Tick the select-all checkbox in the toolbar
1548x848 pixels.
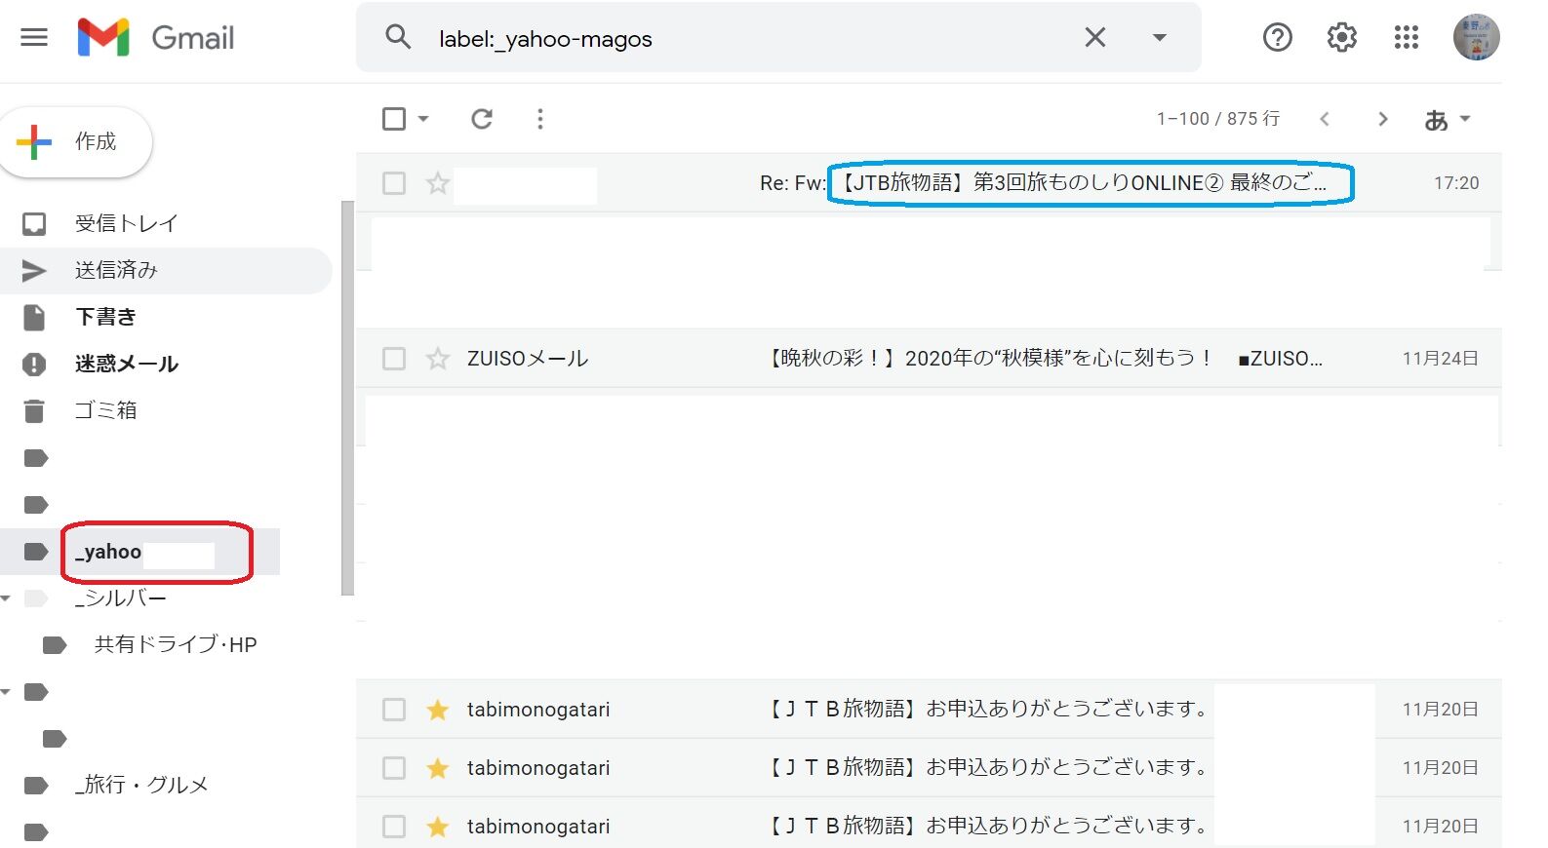pos(394,119)
